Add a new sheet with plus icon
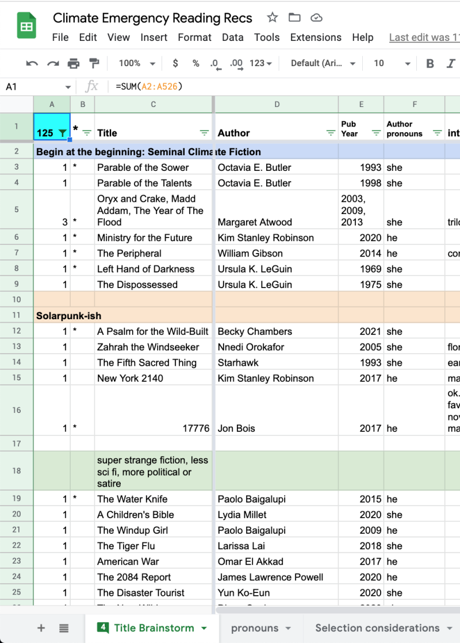 tap(41, 628)
